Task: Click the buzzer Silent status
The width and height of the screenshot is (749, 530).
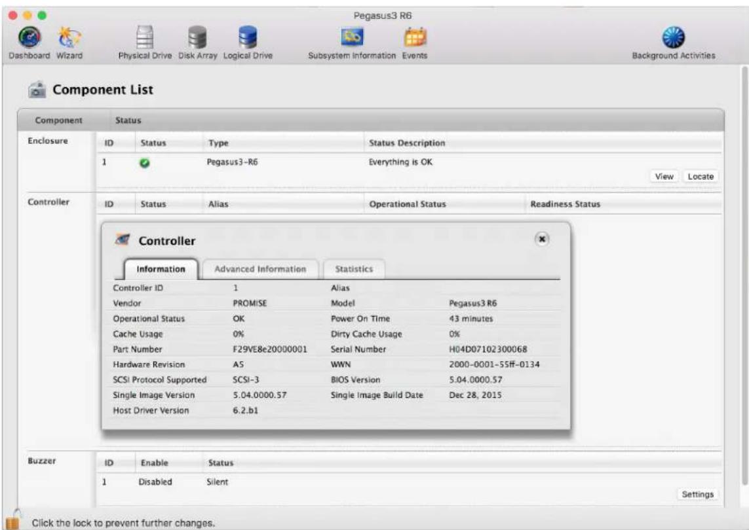Action: (x=218, y=482)
